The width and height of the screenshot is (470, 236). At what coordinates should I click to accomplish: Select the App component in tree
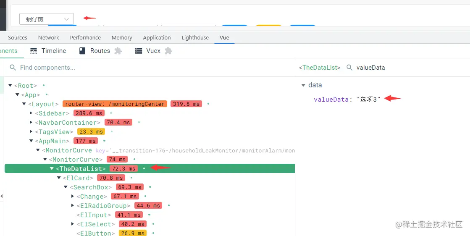coord(31,95)
